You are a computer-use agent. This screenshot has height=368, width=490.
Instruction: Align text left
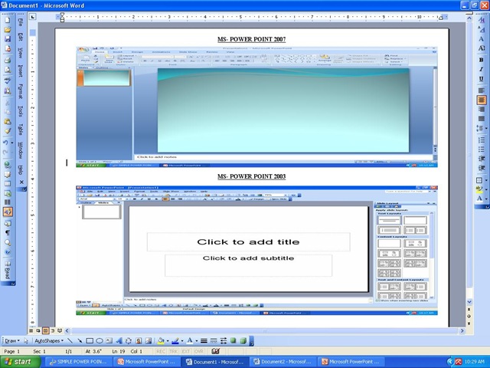coord(482,90)
